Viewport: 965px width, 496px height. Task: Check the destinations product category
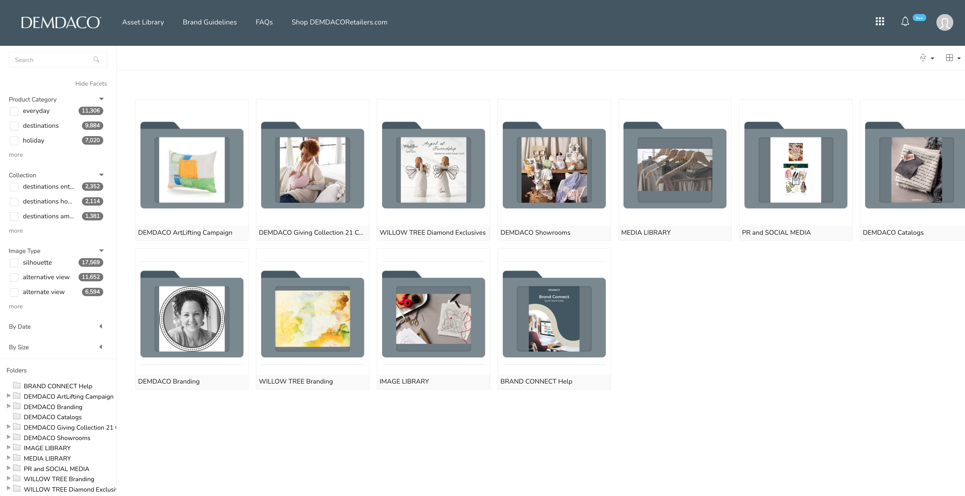[14, 126]
